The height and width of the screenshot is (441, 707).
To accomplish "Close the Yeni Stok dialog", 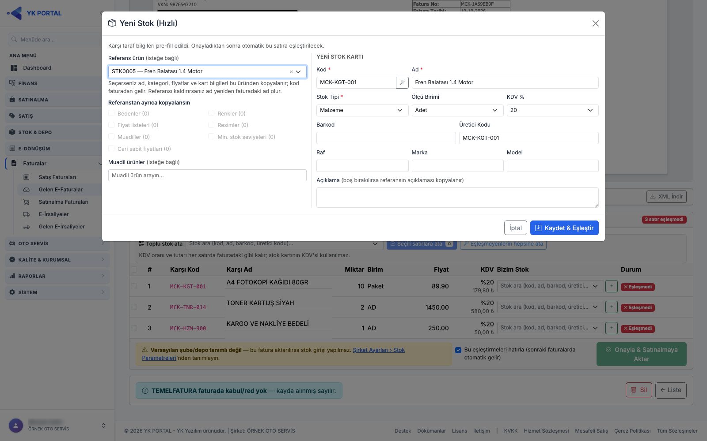I will (x=596, y=23).
